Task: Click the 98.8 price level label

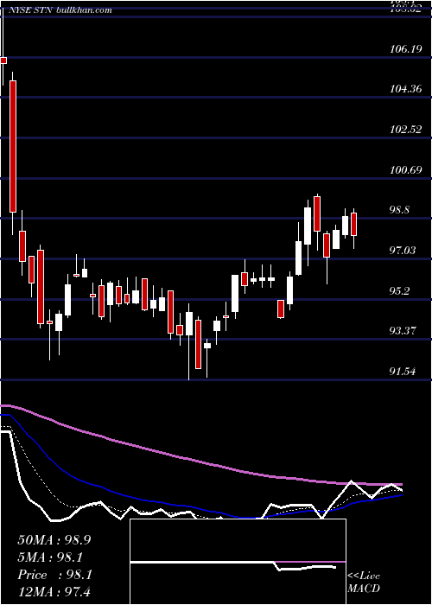Action: click(x=399, y=210)
